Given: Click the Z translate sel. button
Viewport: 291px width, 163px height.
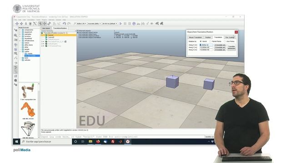Looking at the screenshot, I should coord(220,50).
